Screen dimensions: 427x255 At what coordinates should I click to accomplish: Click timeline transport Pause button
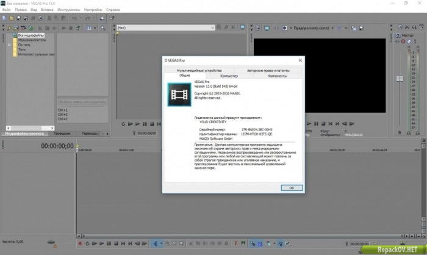tap(109, 243)
